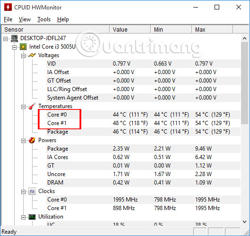
Task: Select the GT Offset row
Action: point(144,81)
